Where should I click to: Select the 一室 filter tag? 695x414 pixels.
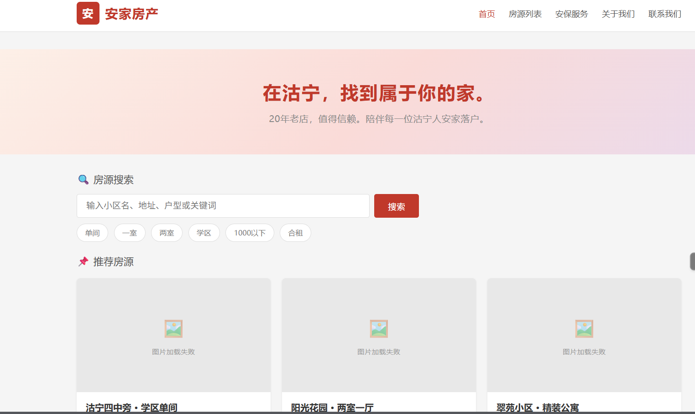[x=130, y=233]
